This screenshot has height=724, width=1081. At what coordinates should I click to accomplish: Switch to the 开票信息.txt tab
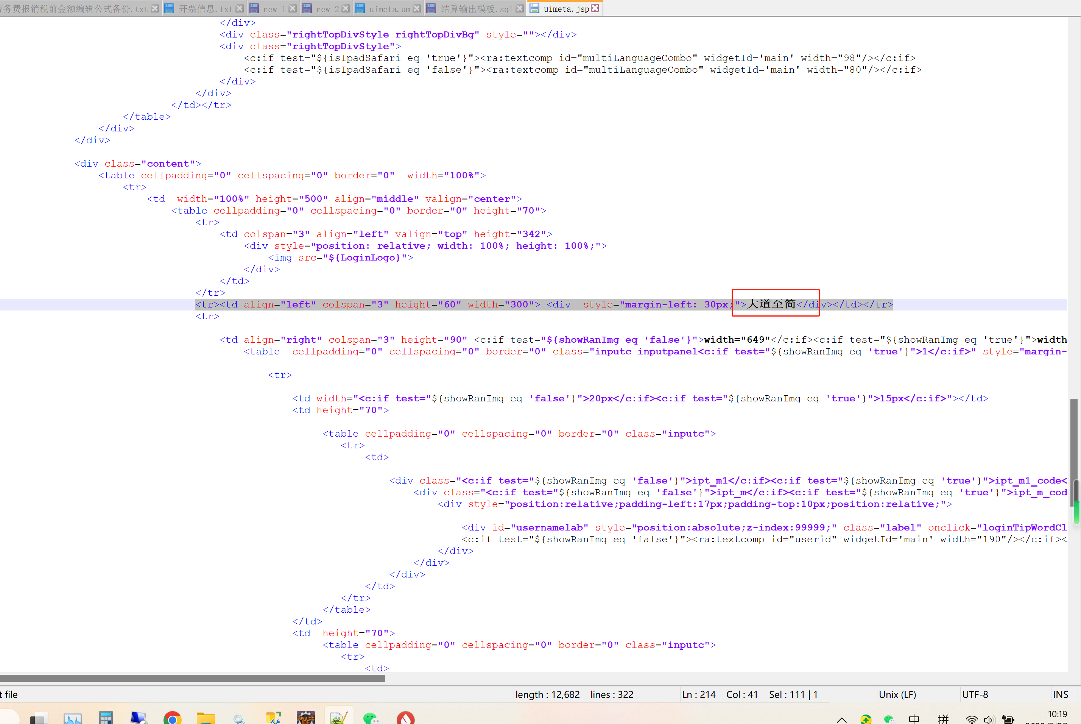pyautogui.click(x=205, y=9)
